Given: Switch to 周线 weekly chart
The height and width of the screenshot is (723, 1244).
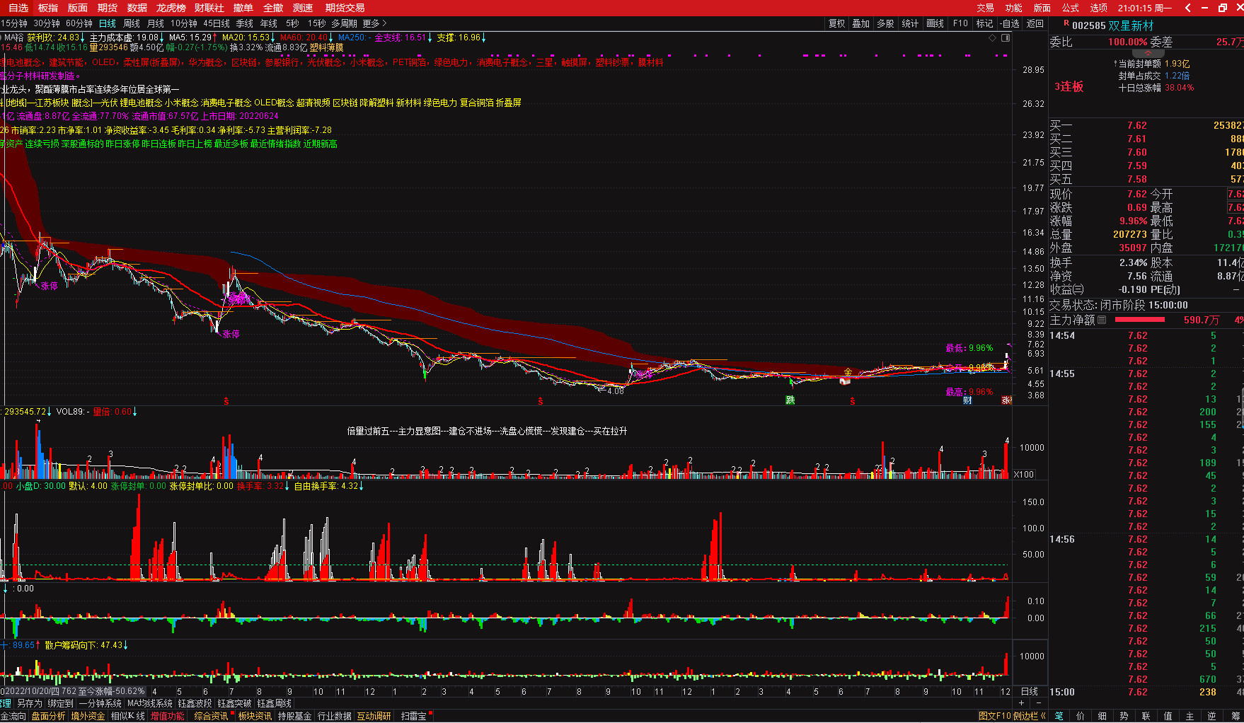Looking at the screenshot, I should [x=132, y=23].
